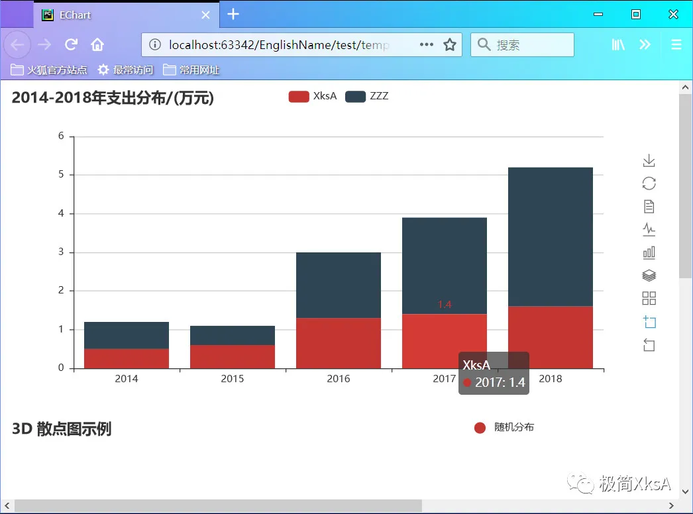Open the data view document icon
Screen dimensions: 693x514
coord(649,207)
